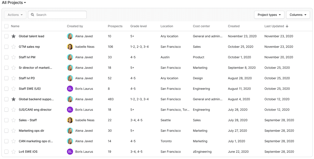This screenshot has height=159, width=314.
Task: Select all projects with header checkbox
Action: point(6,26)
